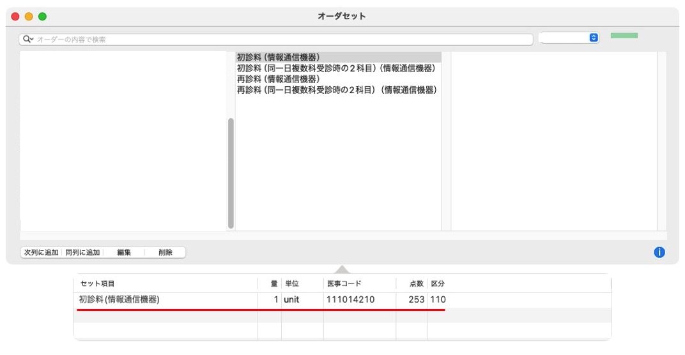This screenshot has height=355, width=685.
Task: Click the 区分 column header
Action: click(x=438, y=283)
